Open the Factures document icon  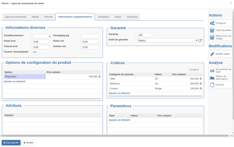pyautogui.click(x=212, y=85)
